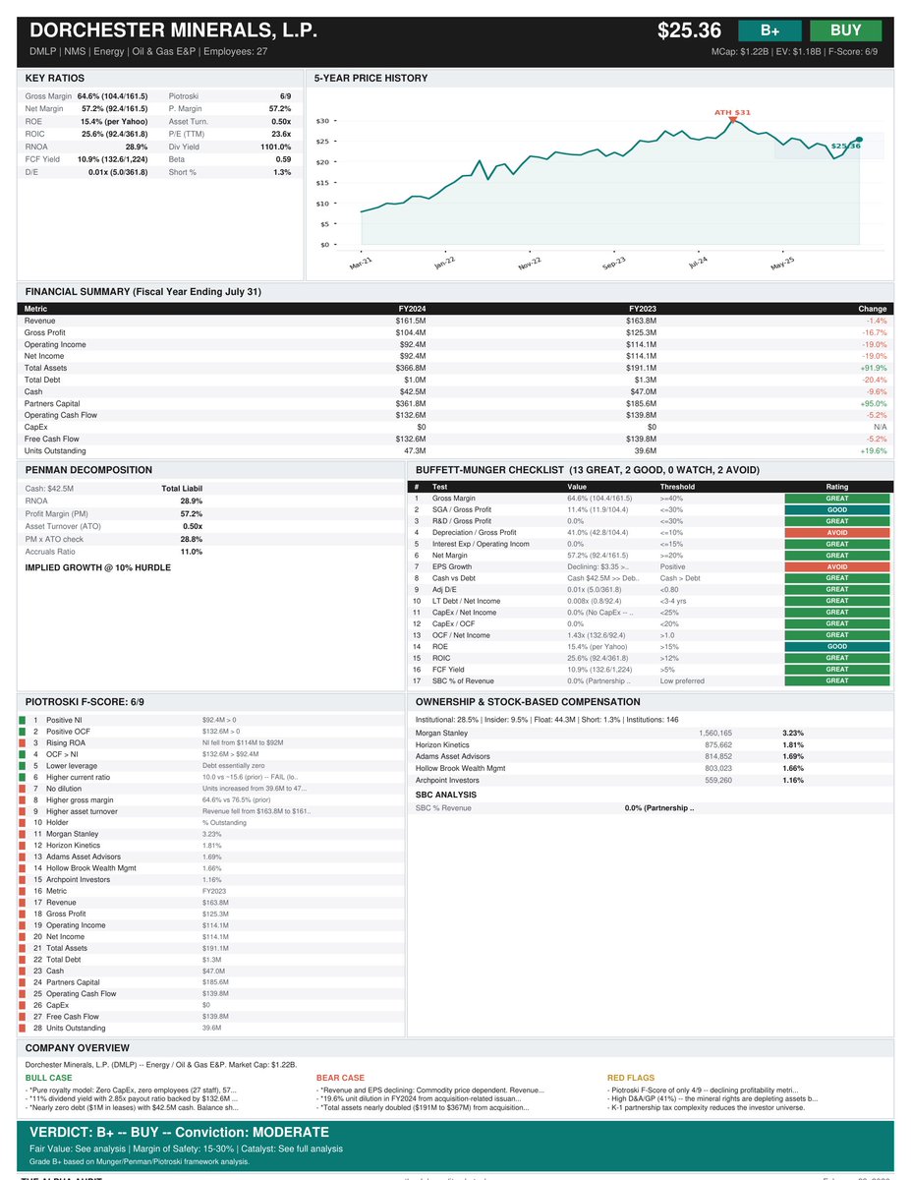Click the green indicator beside Lower leverage
The height and width of the screenshot is (1180, 911).
23,765
